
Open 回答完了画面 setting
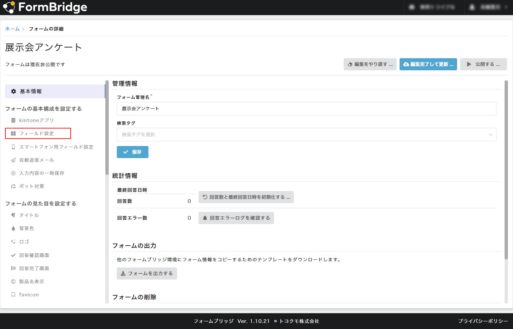[x=34, y=268]
